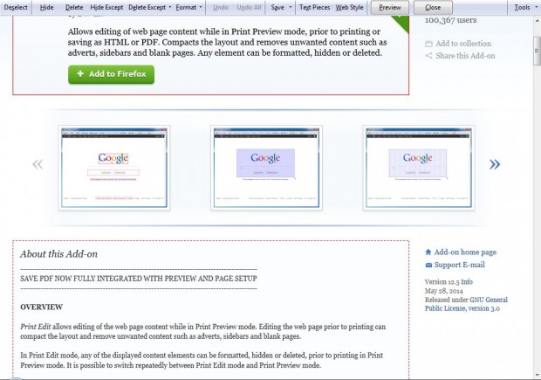
Task: Select the italic Print Edit text in overview
Action: [x=36, y=327]
